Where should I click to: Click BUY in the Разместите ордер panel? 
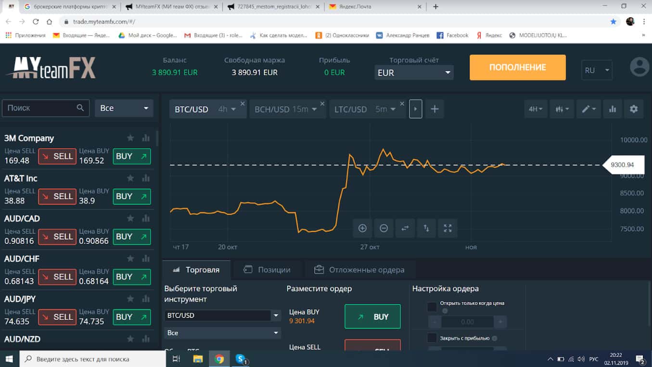click(x=372, y=316)
